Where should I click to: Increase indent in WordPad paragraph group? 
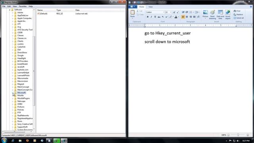187,12
